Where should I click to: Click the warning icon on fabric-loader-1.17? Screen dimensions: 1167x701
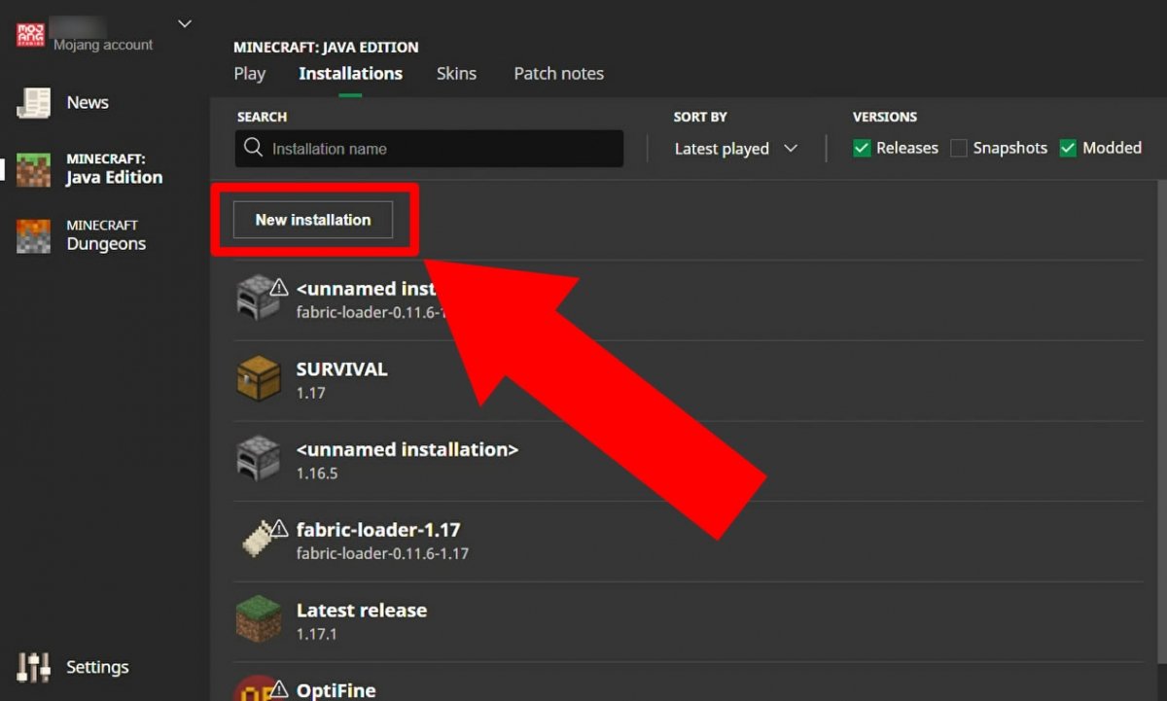tap(279, 528)
